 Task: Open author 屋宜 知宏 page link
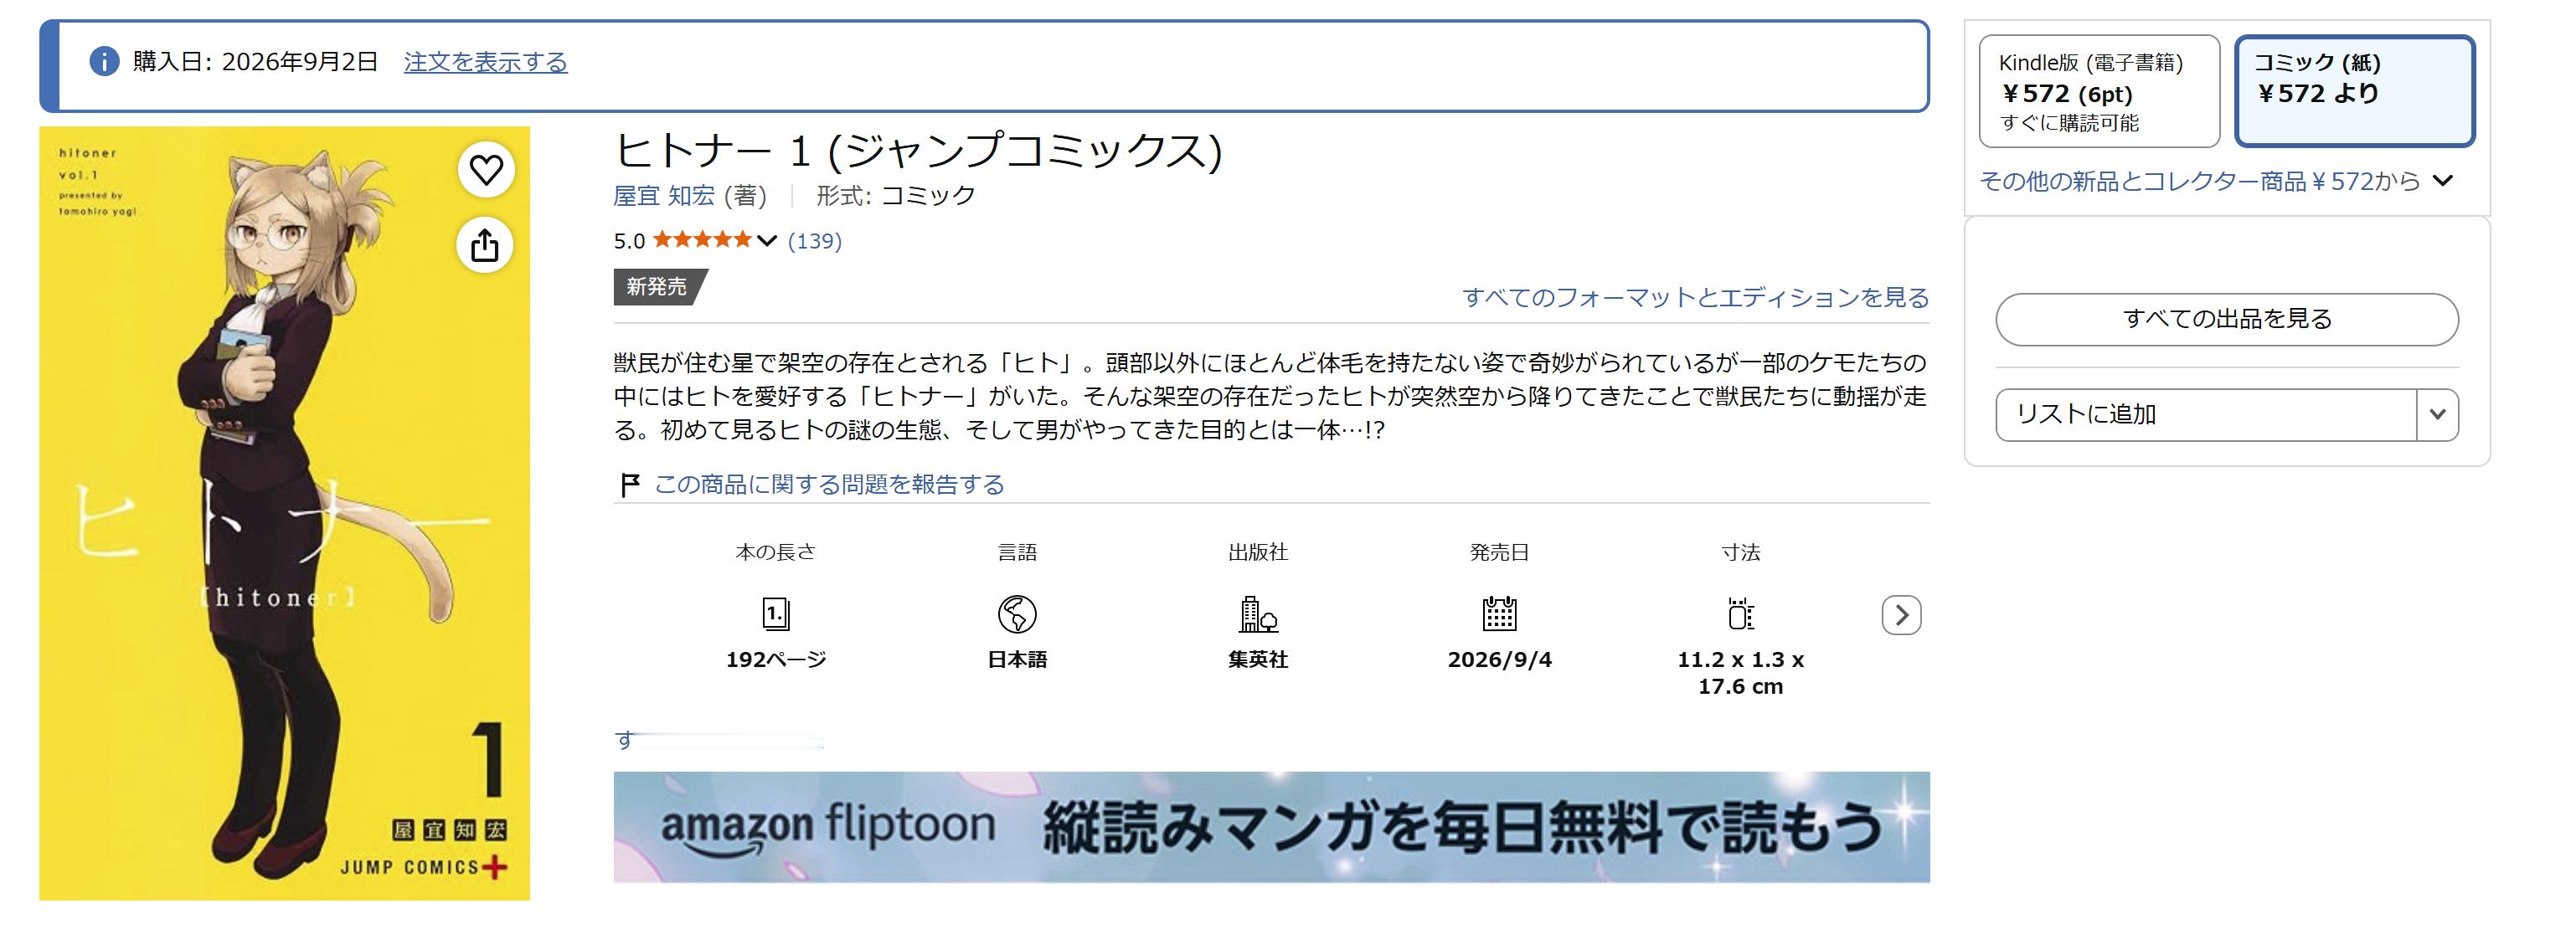(x=664, y=196)
